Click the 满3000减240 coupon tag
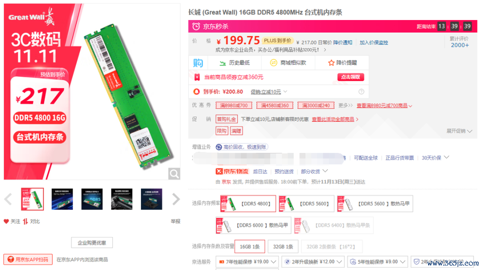 pos(316,106)
